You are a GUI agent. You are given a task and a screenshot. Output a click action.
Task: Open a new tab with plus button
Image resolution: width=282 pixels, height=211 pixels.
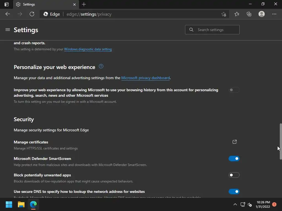[x=84, y=4]
